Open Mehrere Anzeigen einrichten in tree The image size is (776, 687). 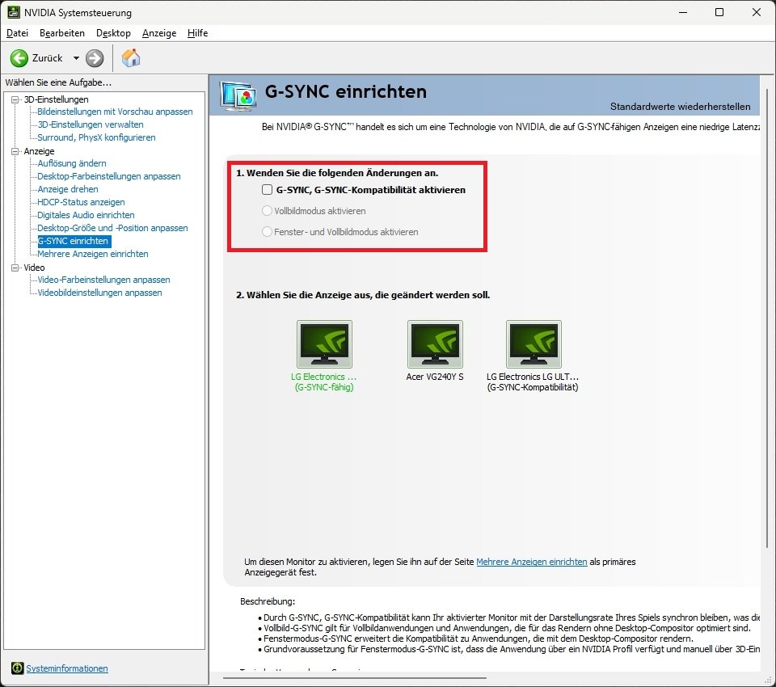coord(93,254)
